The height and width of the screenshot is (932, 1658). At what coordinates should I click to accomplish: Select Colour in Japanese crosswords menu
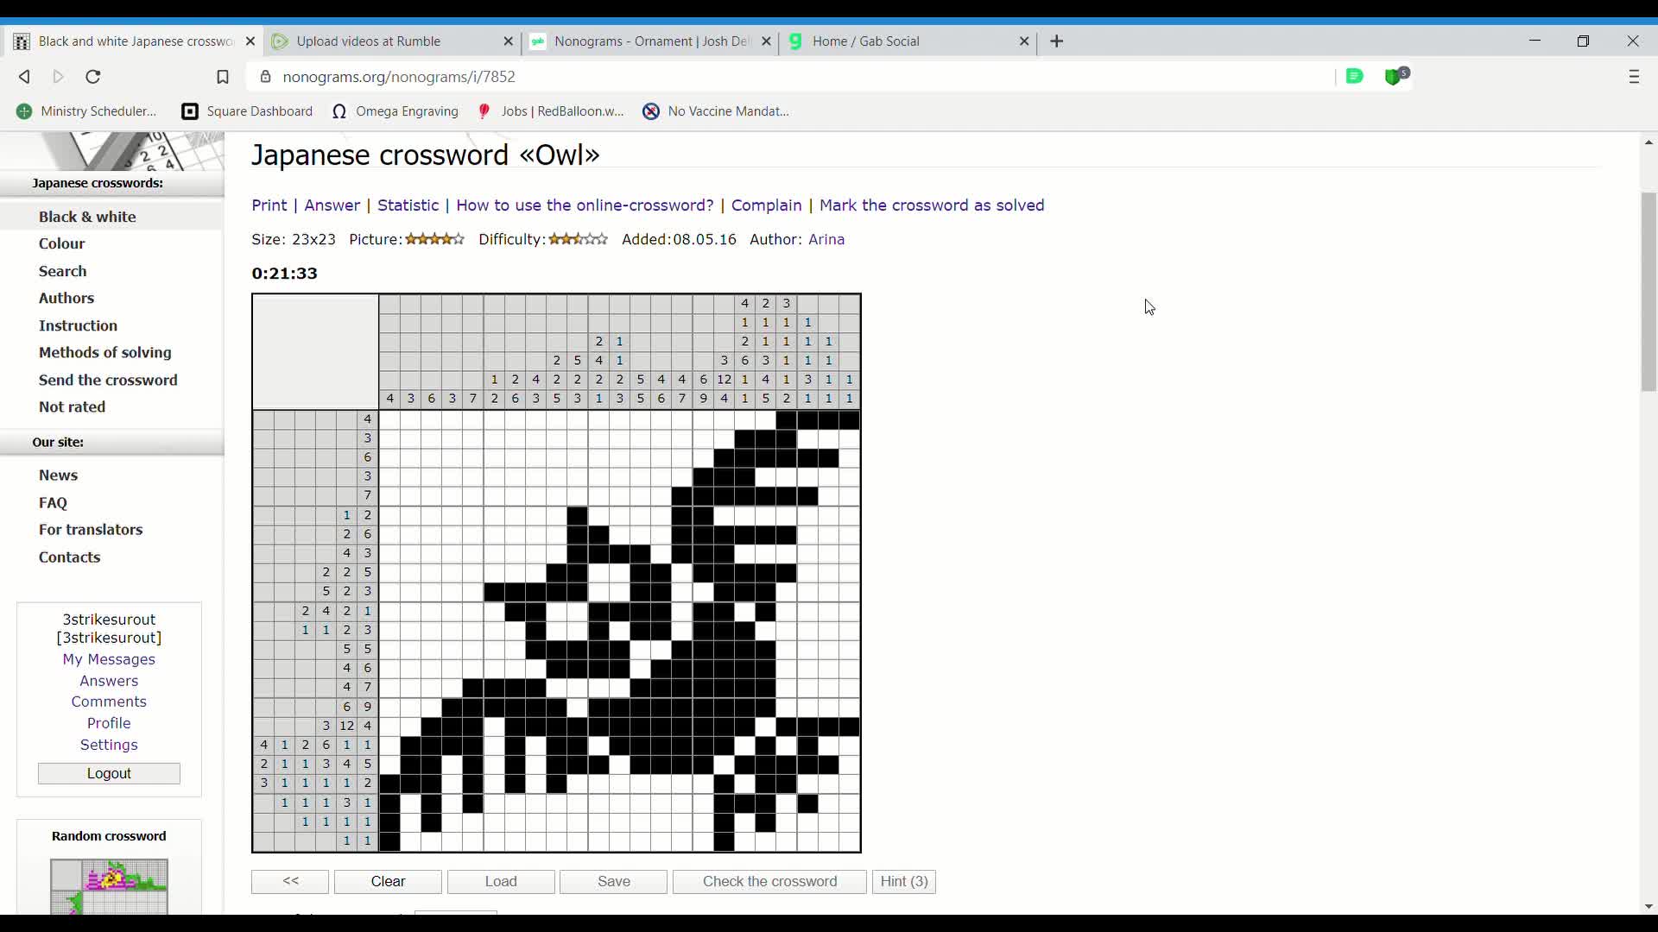[62, 243]
